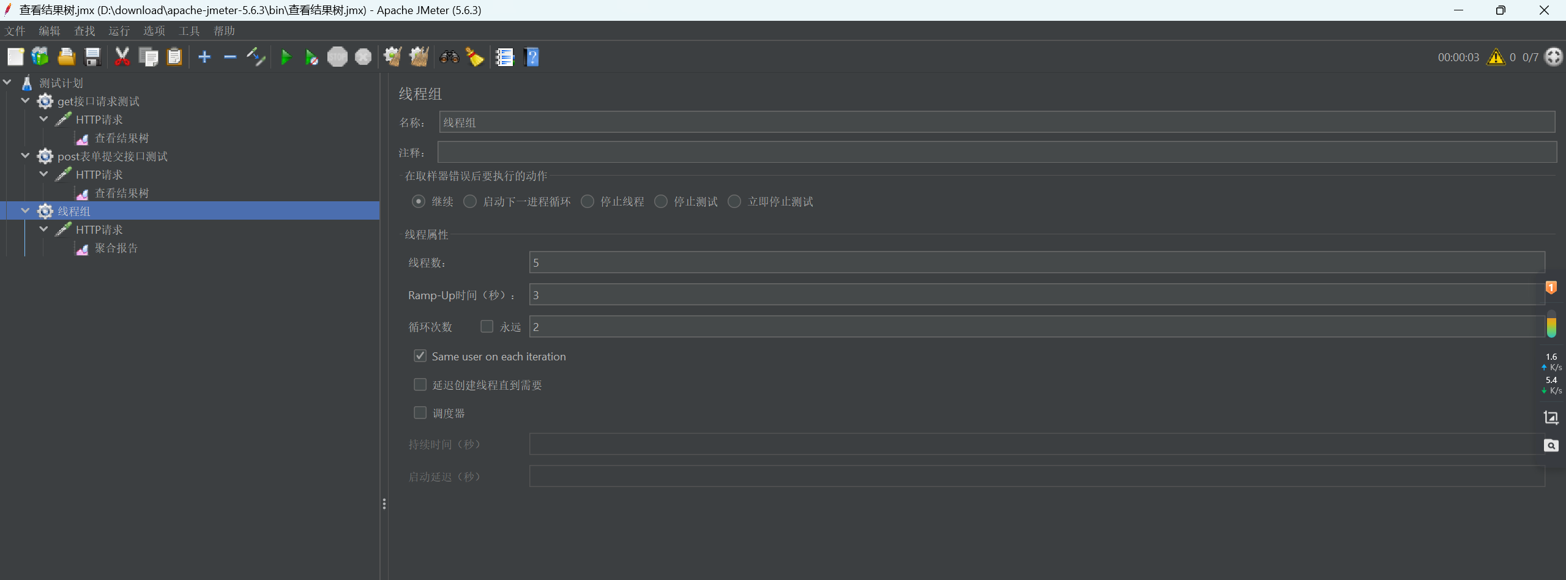Collapse all nodes with minus icon
This screenshot has width=1566, height=580.
(230, 57)
